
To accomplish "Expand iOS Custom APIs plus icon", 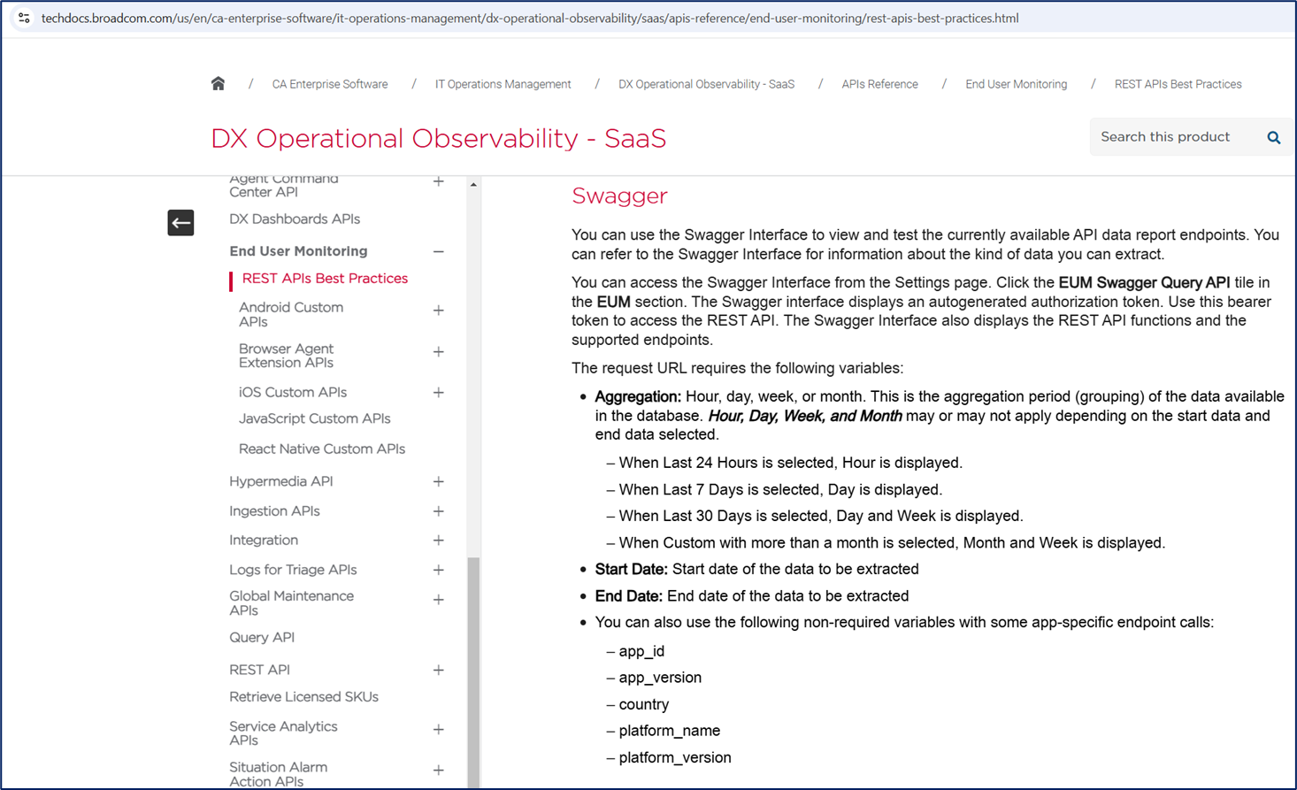I will point(438,393).
